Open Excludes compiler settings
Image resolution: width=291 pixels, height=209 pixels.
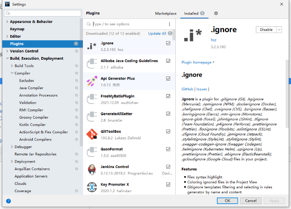click(x=26, y=80)
